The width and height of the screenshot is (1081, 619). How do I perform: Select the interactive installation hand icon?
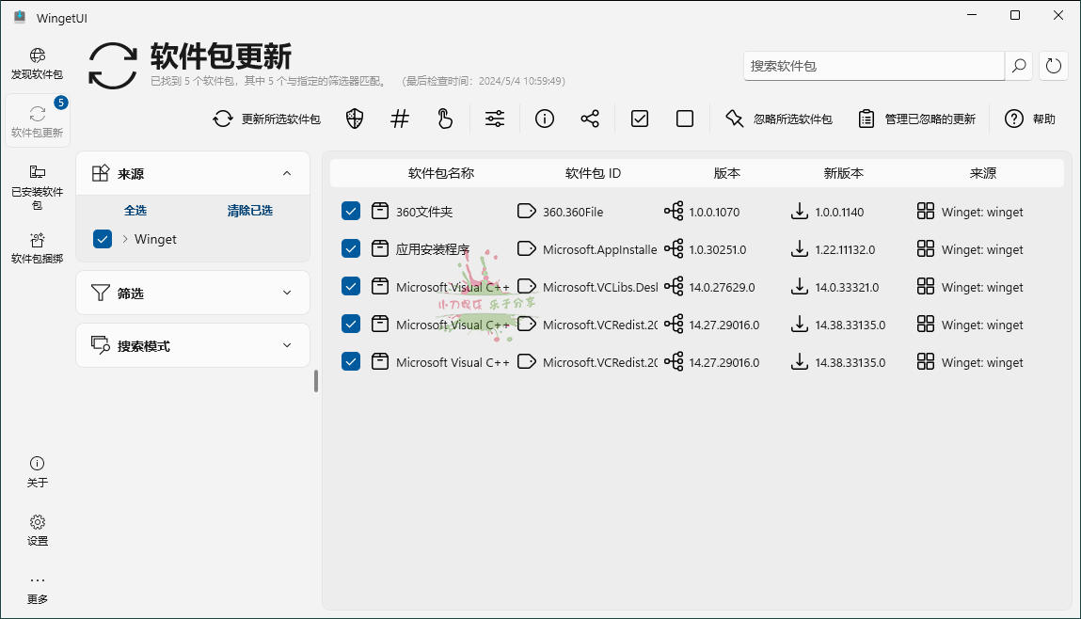[444, 119]
